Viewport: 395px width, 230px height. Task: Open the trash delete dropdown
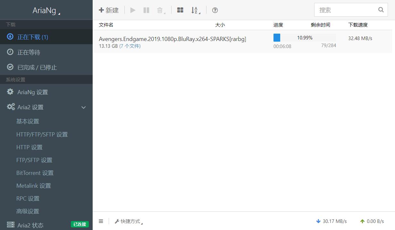point(161,10)
